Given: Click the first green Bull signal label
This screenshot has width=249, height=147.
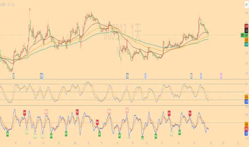Looking at the screenshot, I should (7, 134).
